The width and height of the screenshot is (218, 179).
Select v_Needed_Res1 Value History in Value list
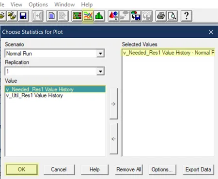coord(55,89)
